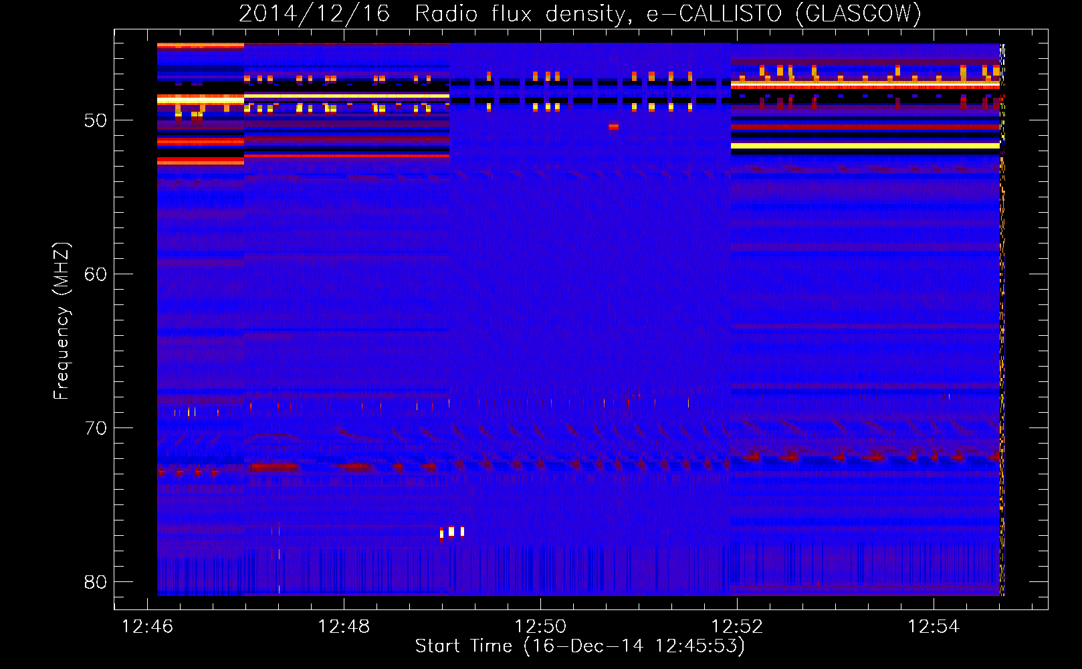Image resolution: width=1082 pixels, height=669 pixels.
Task: Click the plot title 'Radio flux density, e-CALLISTO (GLASGOW)'
Action: (667, 13)
